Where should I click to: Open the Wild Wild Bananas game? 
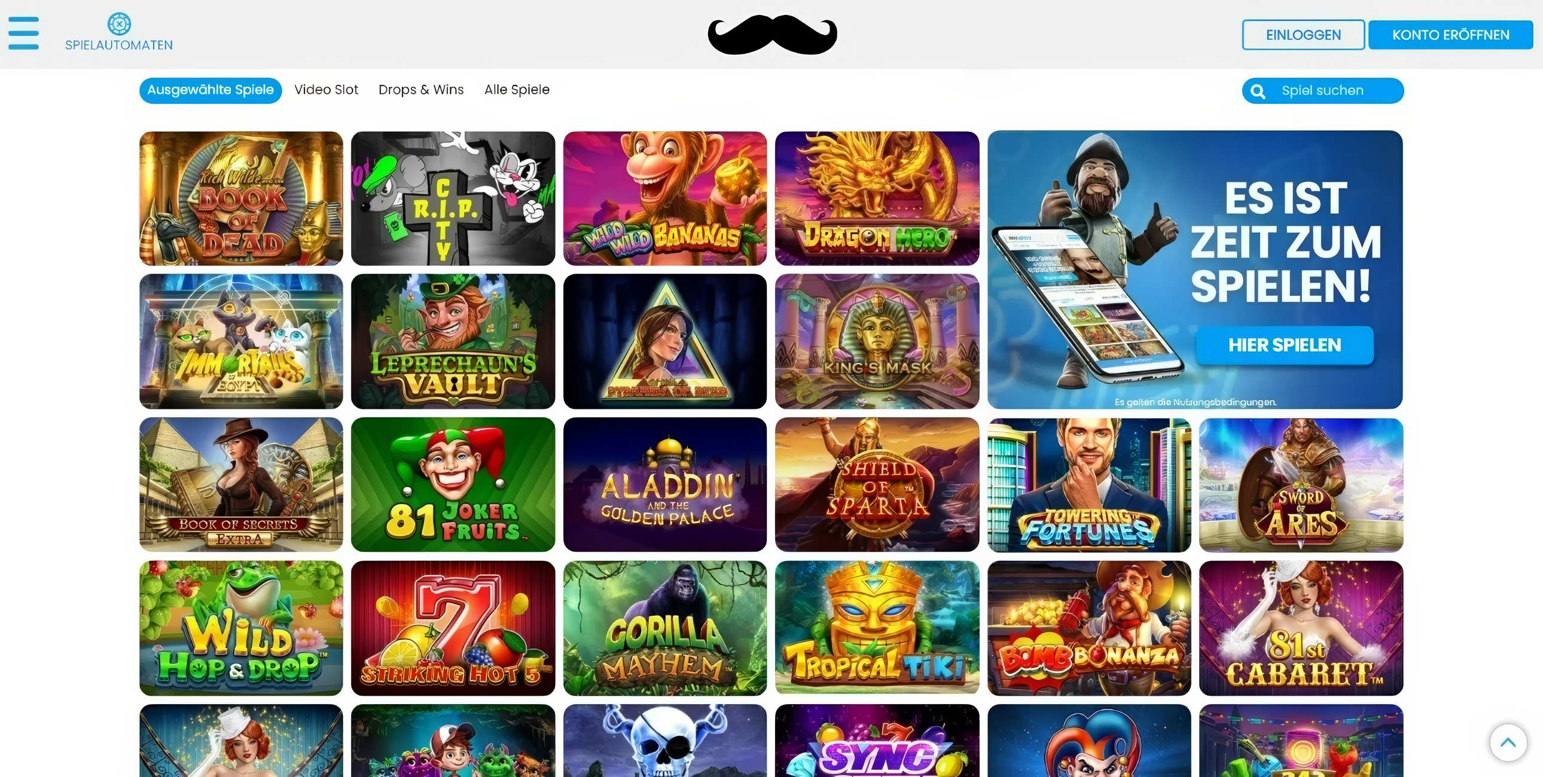(665, 198)
